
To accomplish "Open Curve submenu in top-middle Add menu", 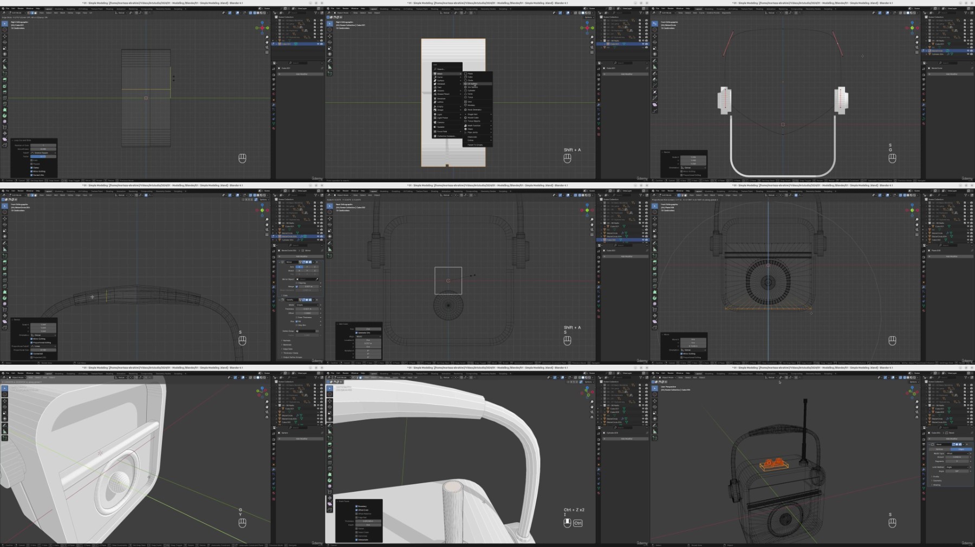I will (x=447, y=77).
